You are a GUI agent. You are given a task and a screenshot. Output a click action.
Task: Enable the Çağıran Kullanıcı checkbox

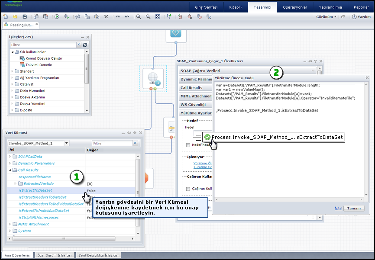click(188, 189)
